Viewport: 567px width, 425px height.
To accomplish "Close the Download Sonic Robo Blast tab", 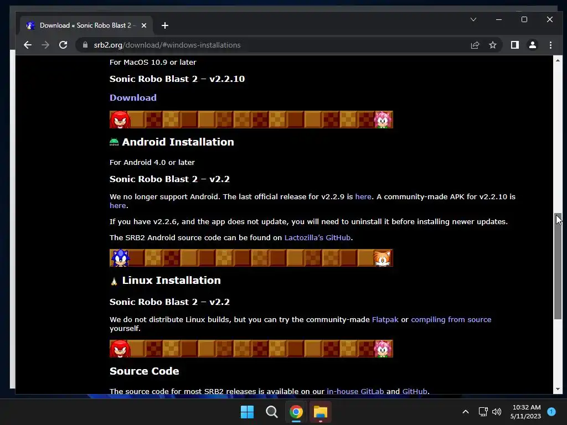I will pos(144,25).
